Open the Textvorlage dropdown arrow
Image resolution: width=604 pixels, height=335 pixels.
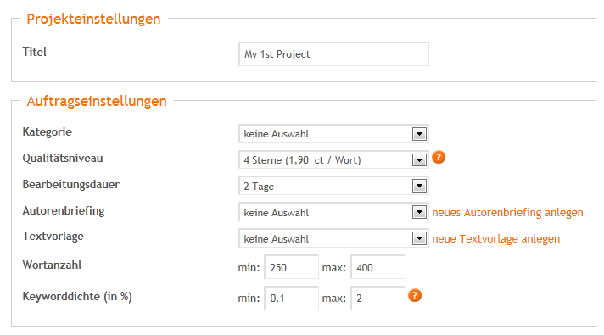pos(419,238)
